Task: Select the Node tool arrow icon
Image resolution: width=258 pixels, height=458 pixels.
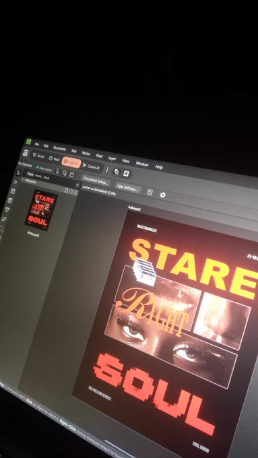Action: (15, 182)
